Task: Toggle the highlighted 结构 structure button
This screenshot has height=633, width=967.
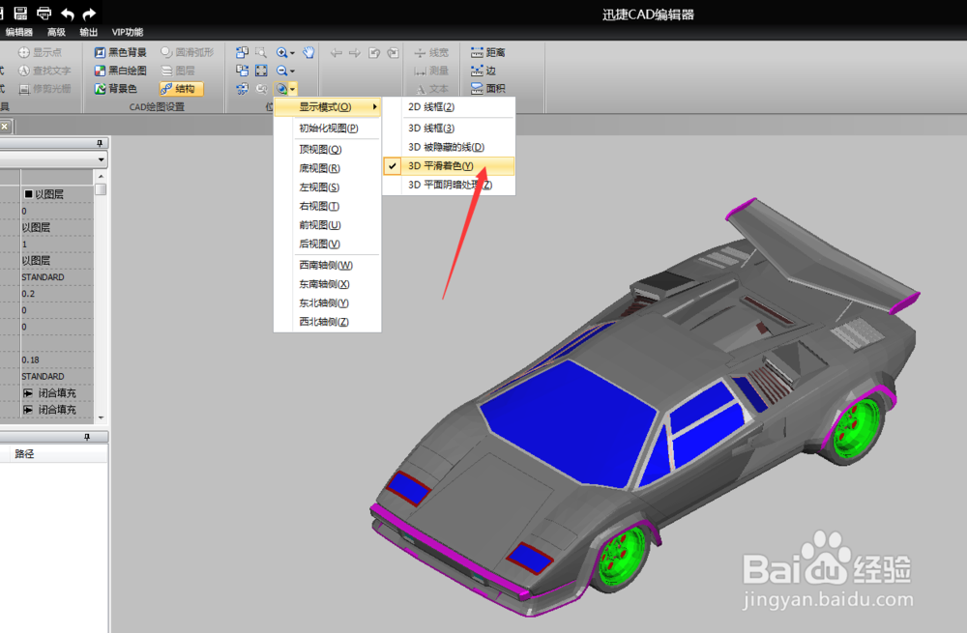Action: [182, 89]
